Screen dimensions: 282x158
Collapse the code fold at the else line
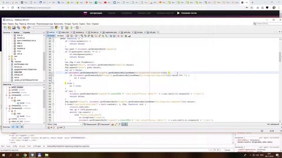click(x=53, y=83)
